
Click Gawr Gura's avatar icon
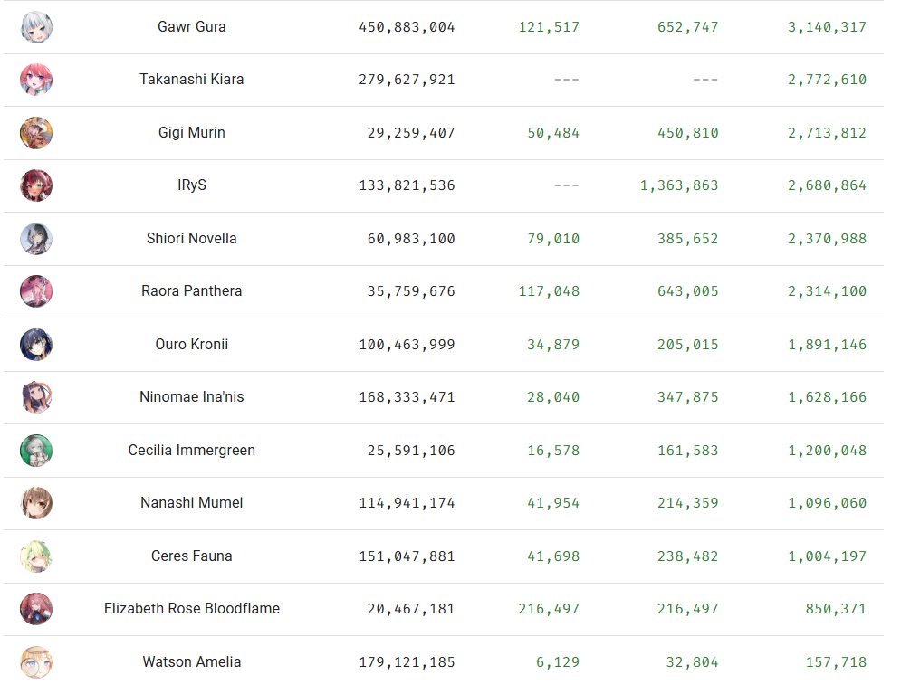tap(36, 27)
